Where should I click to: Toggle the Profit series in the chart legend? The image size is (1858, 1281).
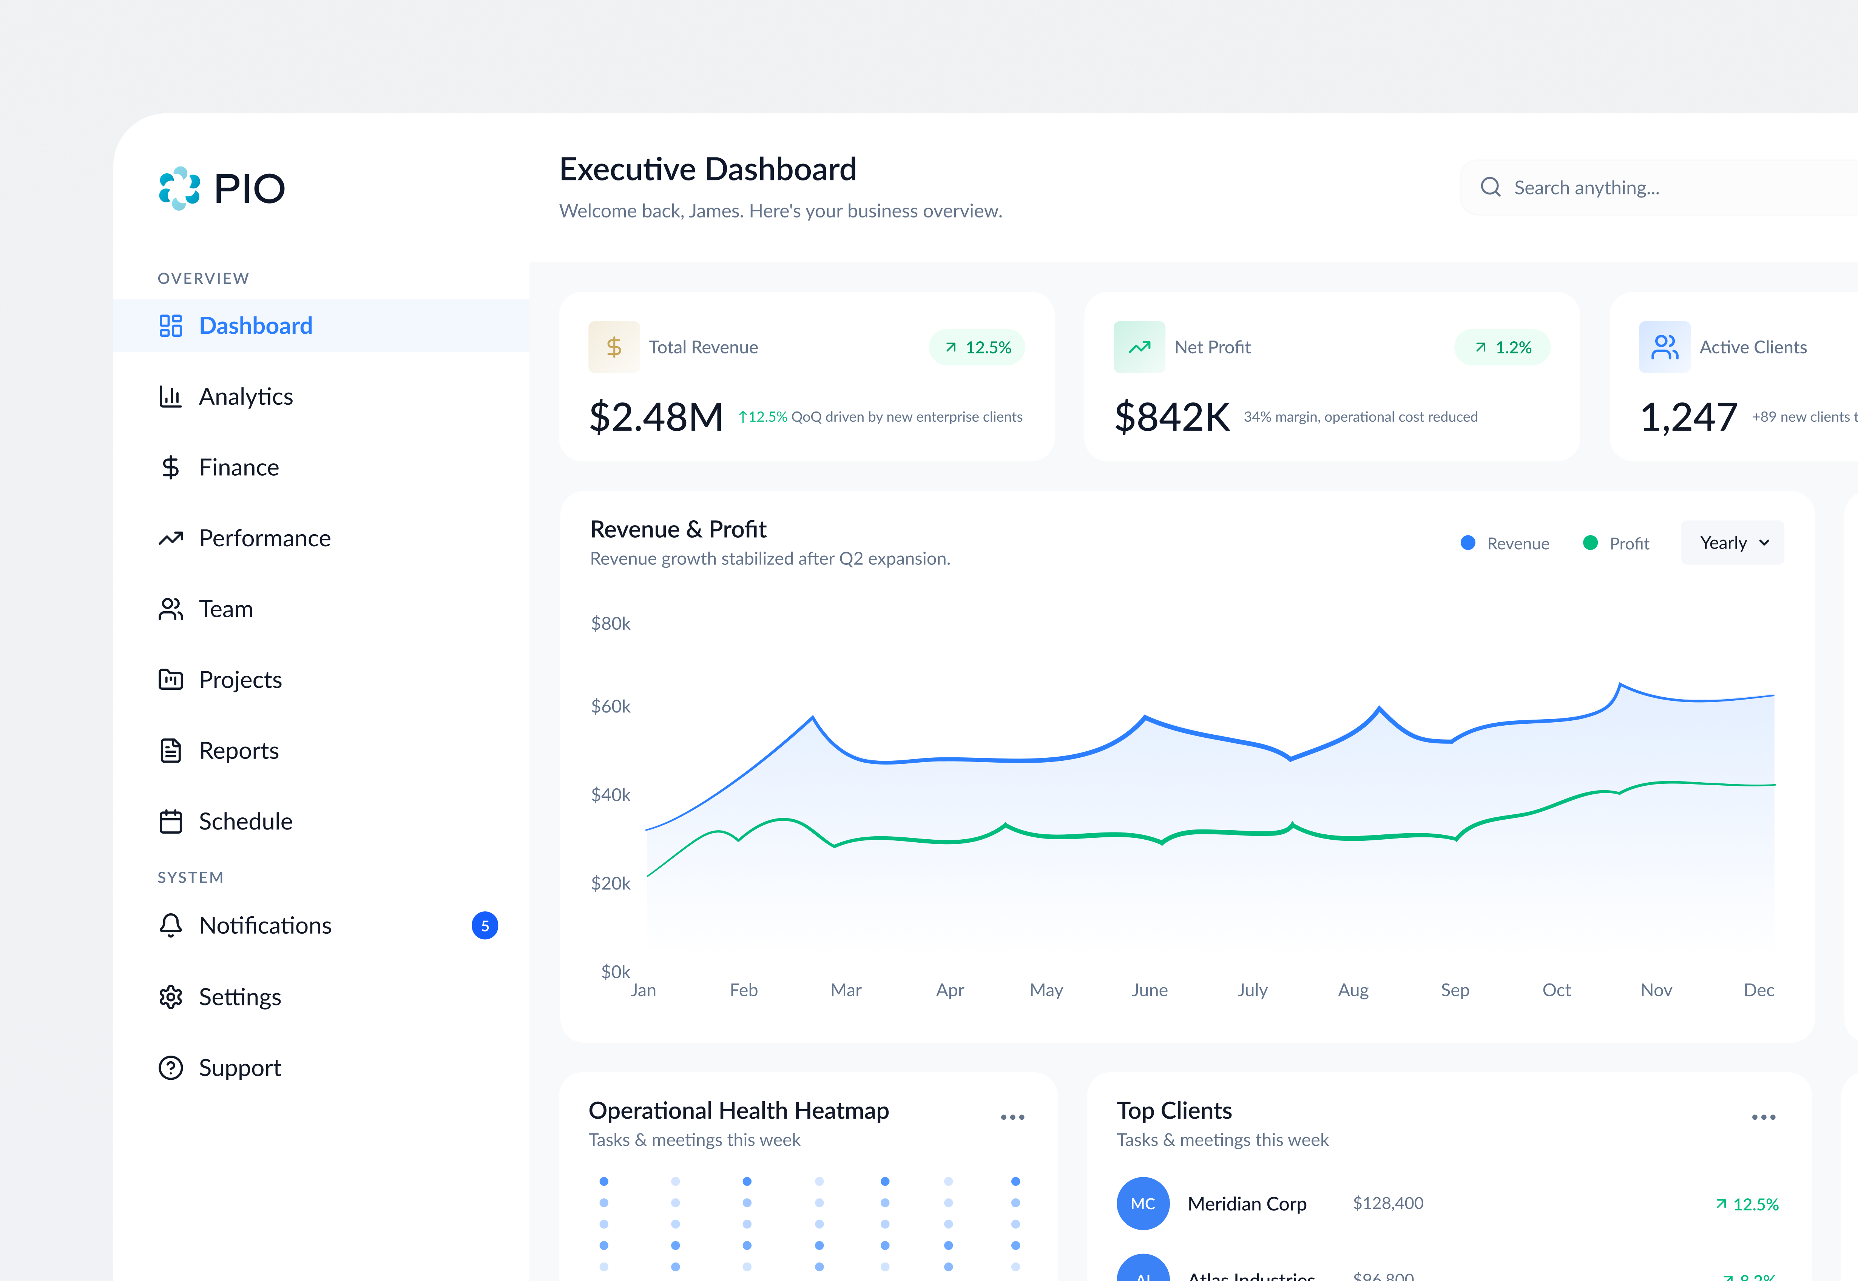[x=1616, y=543]
